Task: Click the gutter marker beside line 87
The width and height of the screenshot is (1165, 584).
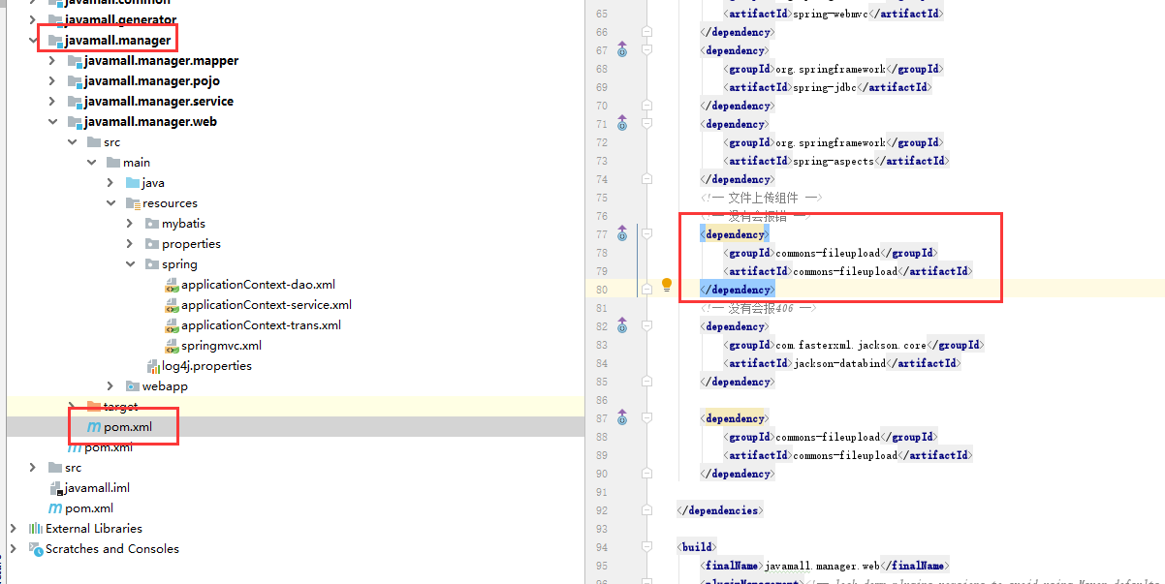Action: (x=622, y=418)
